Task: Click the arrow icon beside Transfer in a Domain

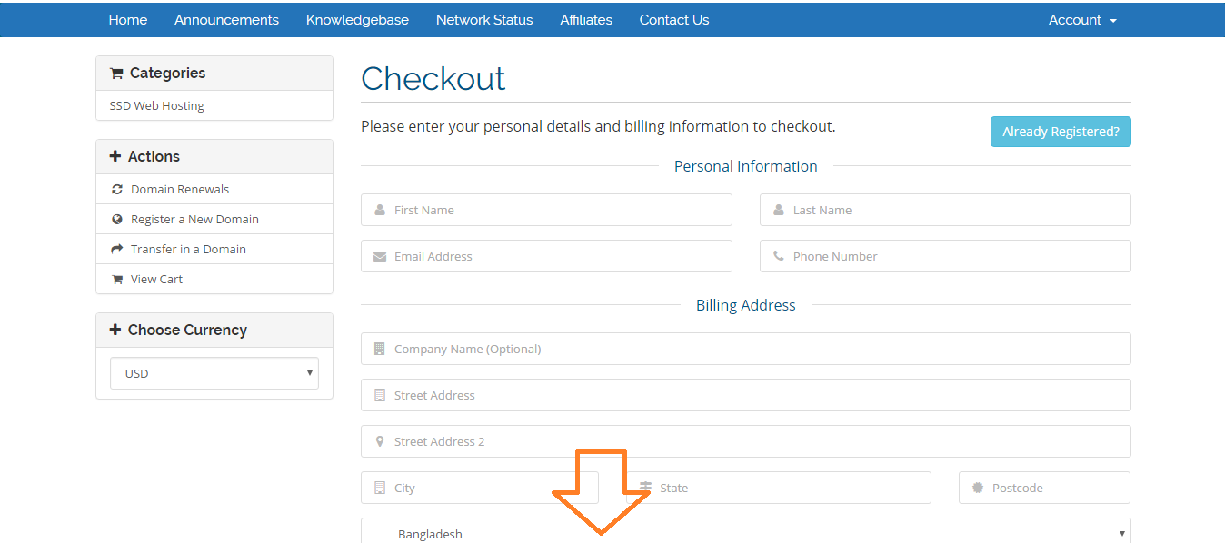Action: coord(116,249)
